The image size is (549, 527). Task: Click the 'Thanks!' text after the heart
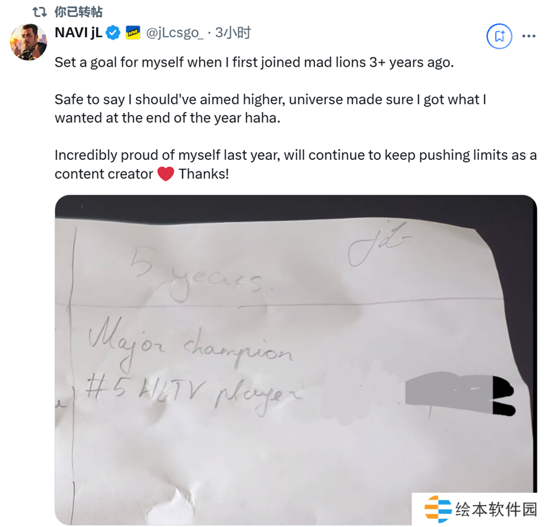coord(204,174)
